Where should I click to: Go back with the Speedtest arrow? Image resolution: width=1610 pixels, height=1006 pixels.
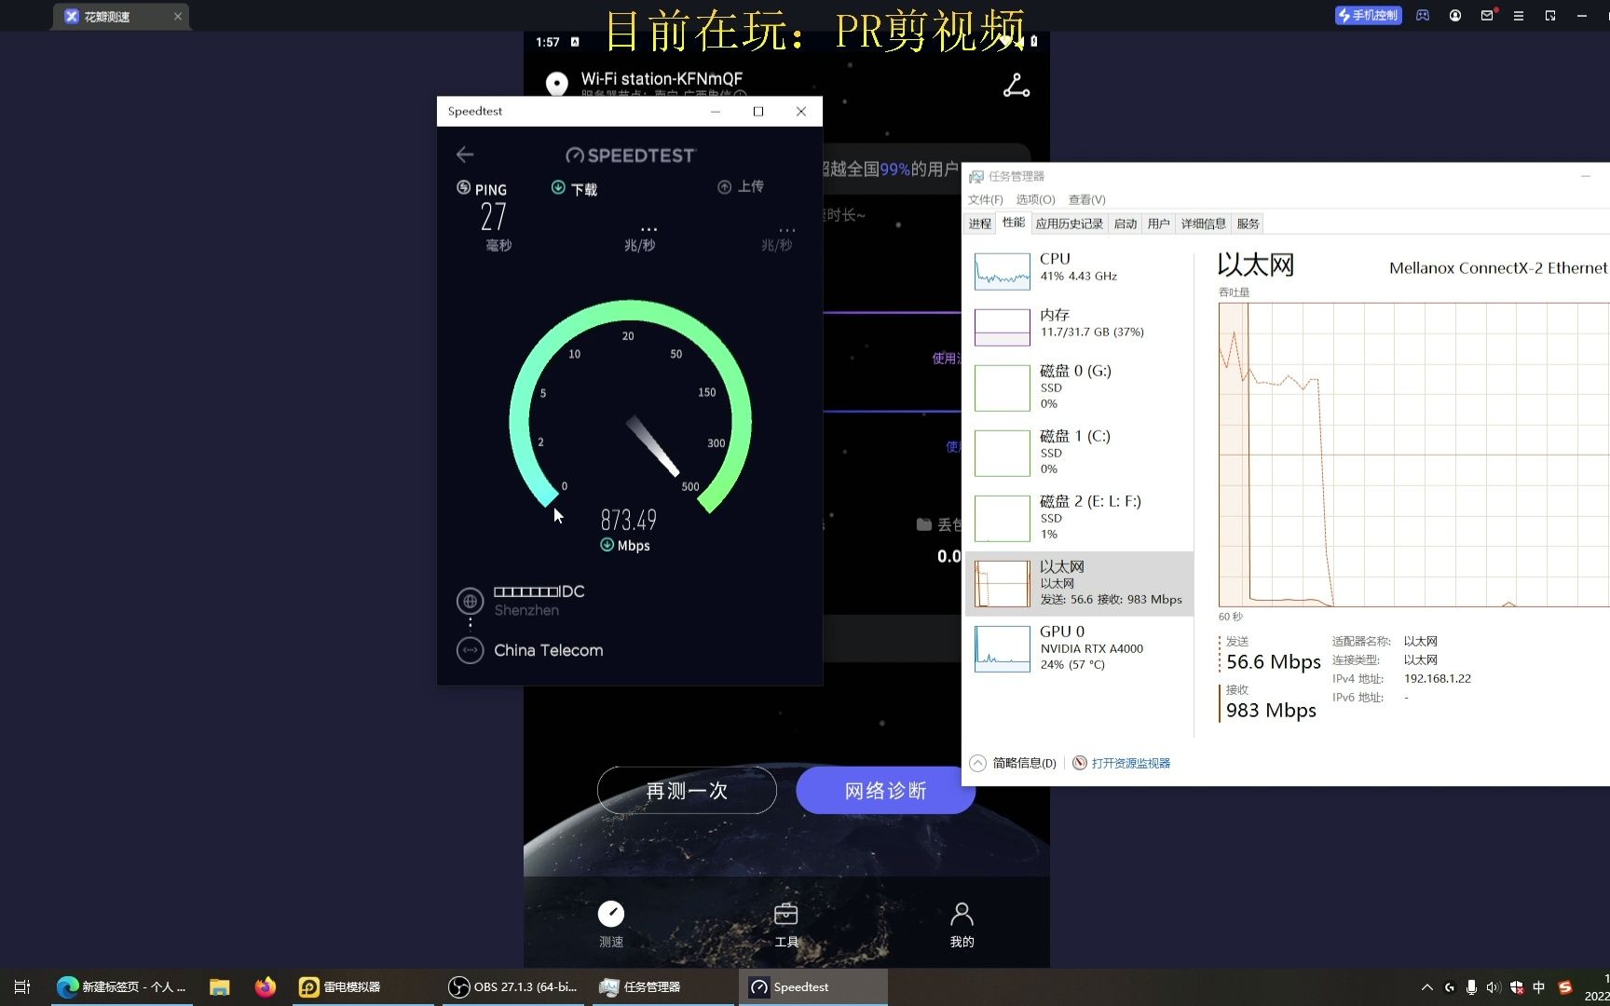(465, 155)
